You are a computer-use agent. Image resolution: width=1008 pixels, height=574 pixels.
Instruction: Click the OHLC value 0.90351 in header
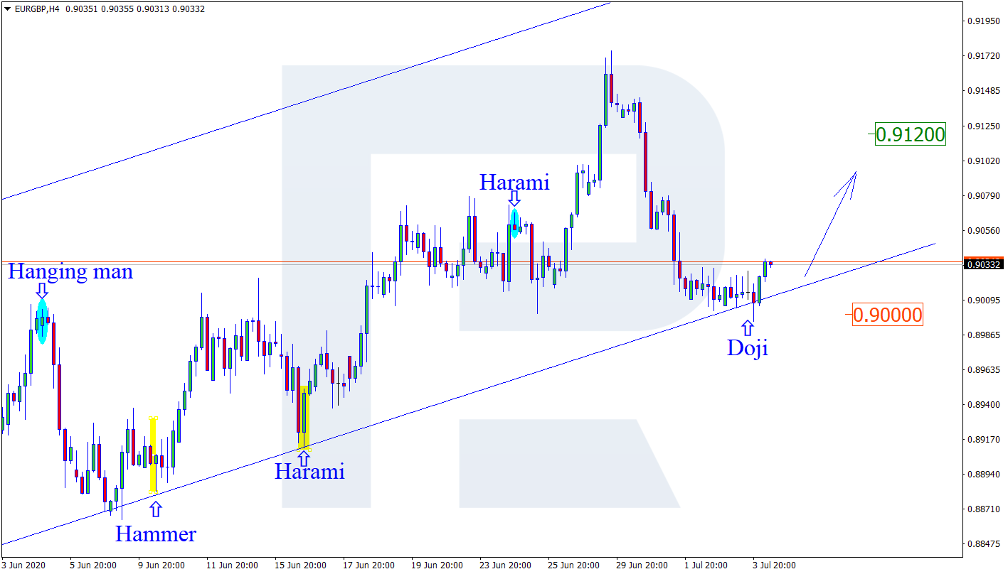82,9
